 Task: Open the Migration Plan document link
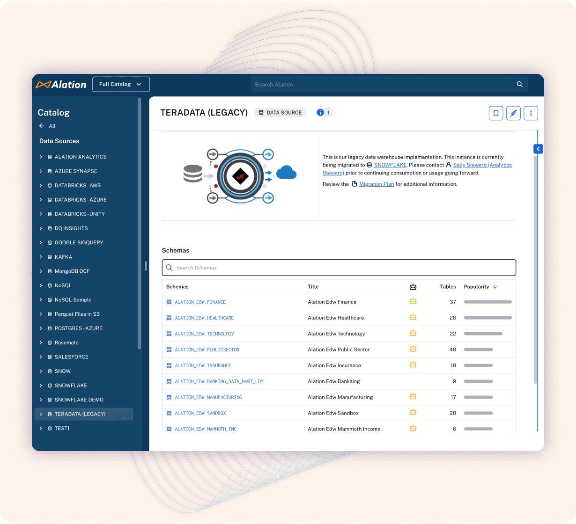(376, 184)
